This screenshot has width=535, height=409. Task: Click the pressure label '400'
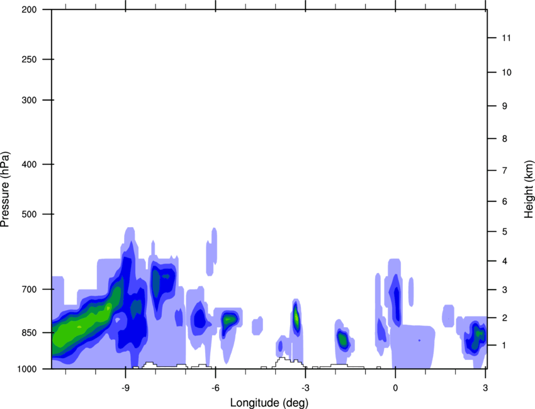click(30, 164)
